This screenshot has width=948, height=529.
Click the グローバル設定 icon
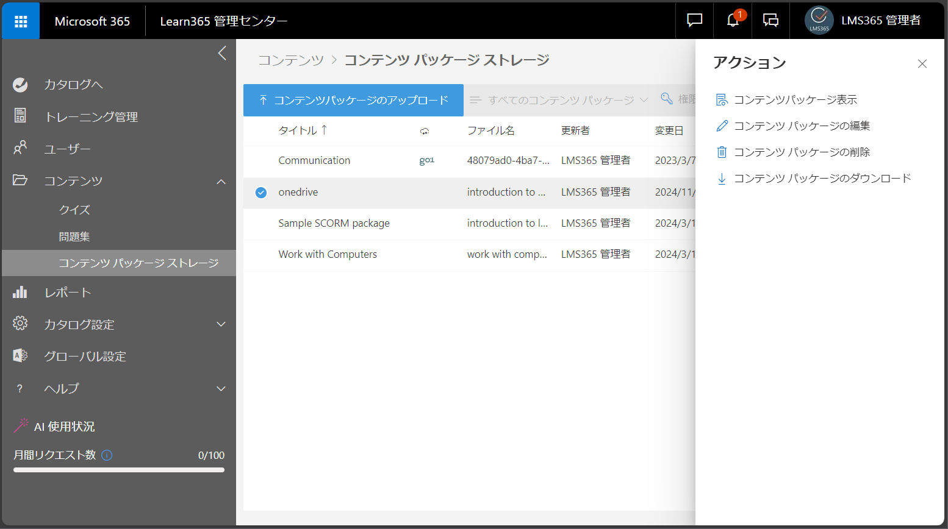click(20, 355)
